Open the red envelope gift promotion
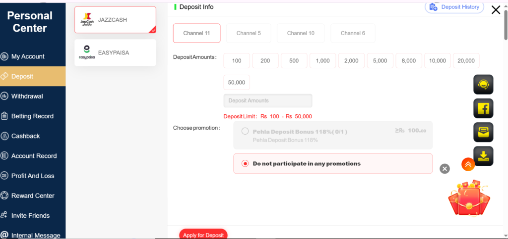This screenshot has width=508, height=239. (469, 198)
